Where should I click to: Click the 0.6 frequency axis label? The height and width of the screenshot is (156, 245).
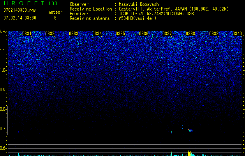(3, 148)
